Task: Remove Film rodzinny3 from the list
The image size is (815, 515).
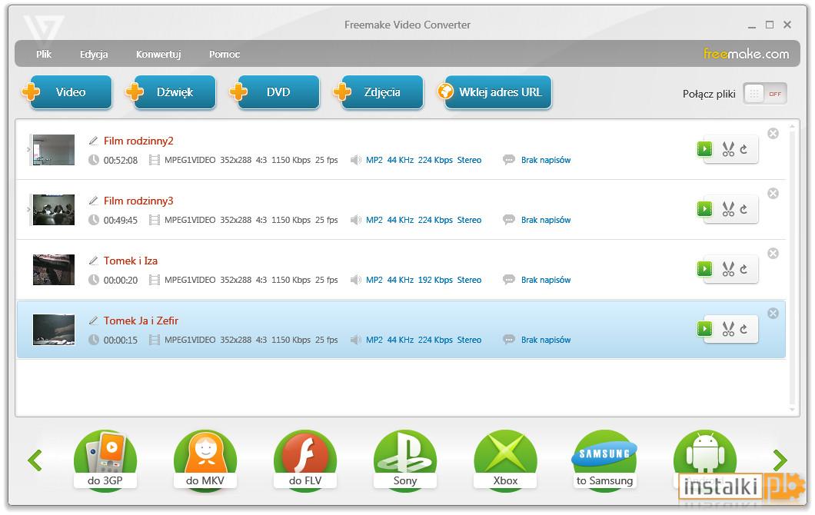Action: pyautogui.click(x=773, y=194)
